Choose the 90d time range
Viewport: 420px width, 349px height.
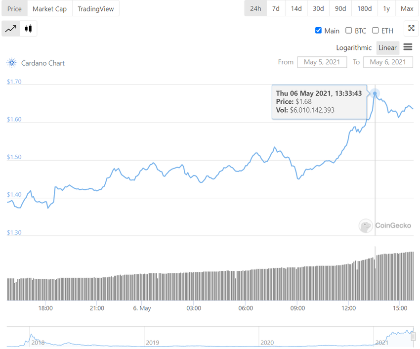pyautogui.click(x=340, y=8)
